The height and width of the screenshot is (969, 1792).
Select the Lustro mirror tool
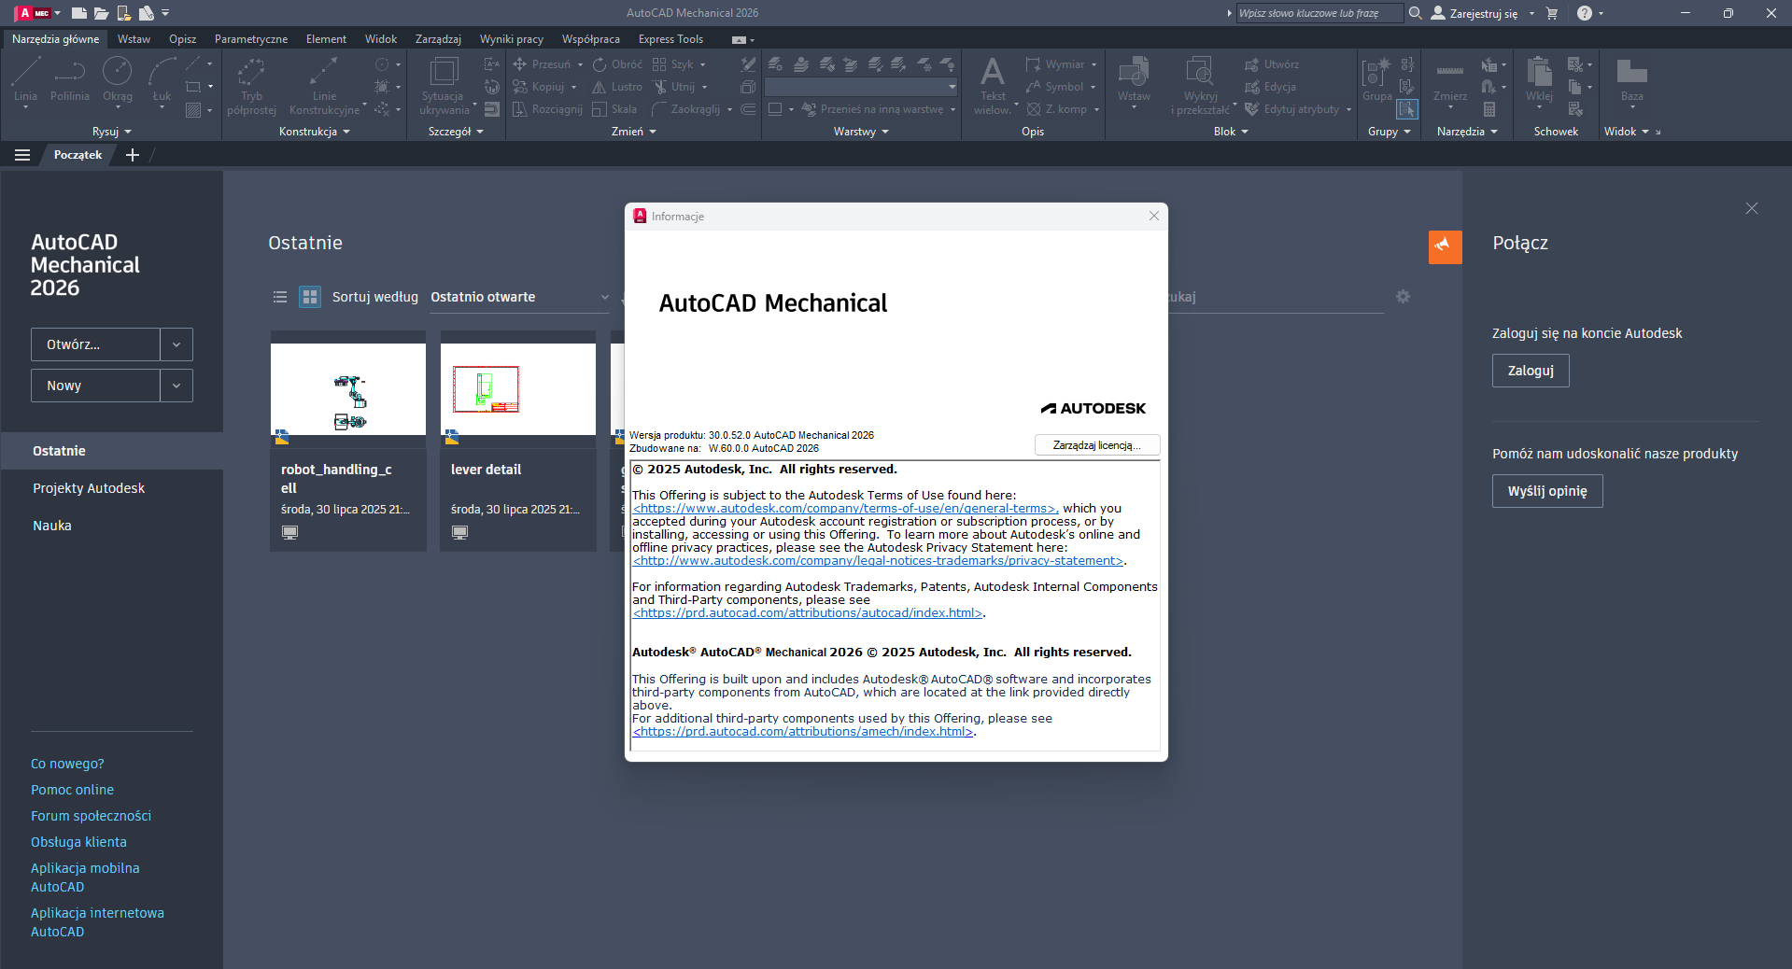point(617,87)
